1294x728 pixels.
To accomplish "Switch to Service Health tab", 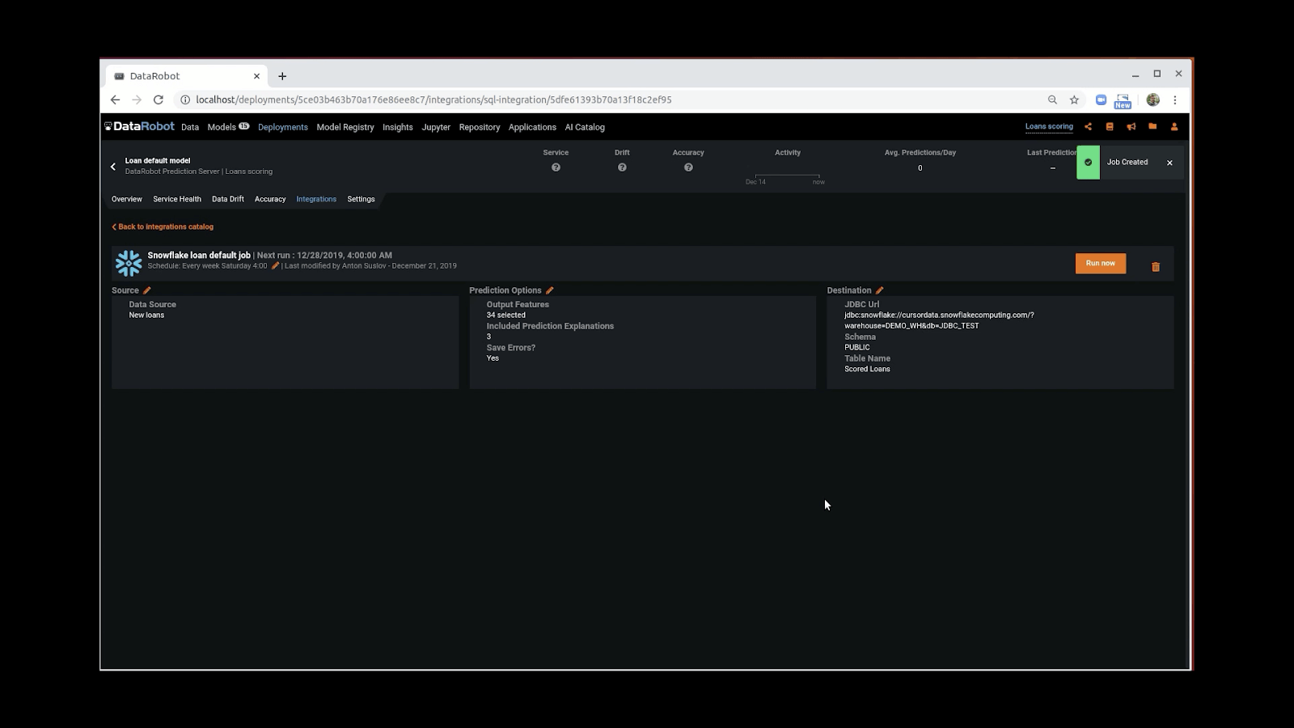I will [177, 199].
